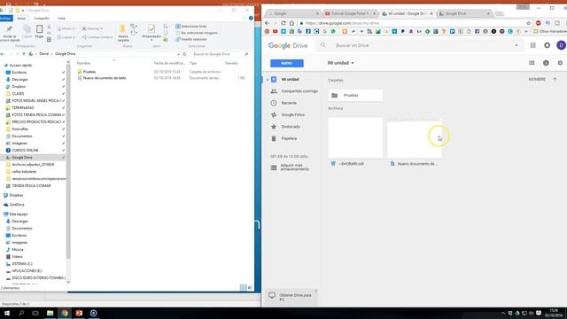Switch Drive to list view icon
This screenshot has height=319, width=567.
coord(532,63)
